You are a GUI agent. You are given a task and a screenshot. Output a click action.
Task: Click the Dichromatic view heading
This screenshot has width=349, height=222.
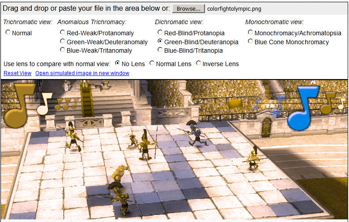179,22
